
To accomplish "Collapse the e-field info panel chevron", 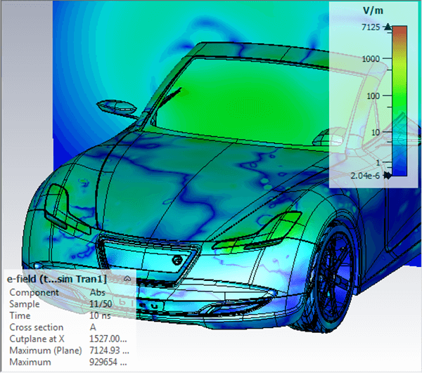I will pyautogui.click(x=127, y=278).
